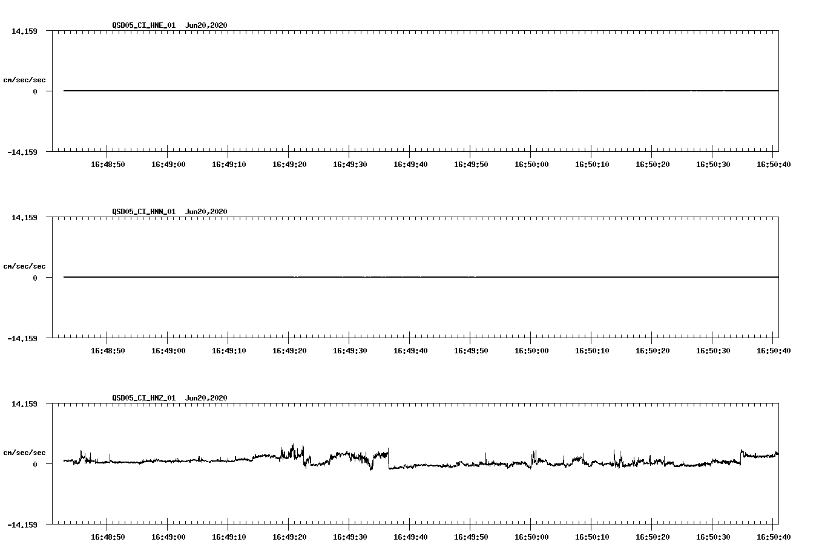The height and width of the screenshot is (559, 822).
Task: Click the Jun20,2020 date on HNN plot
Action: pos(206,212)
